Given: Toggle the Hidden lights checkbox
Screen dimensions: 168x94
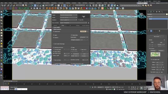Looking at the screenshot, I should click(71, 35).
